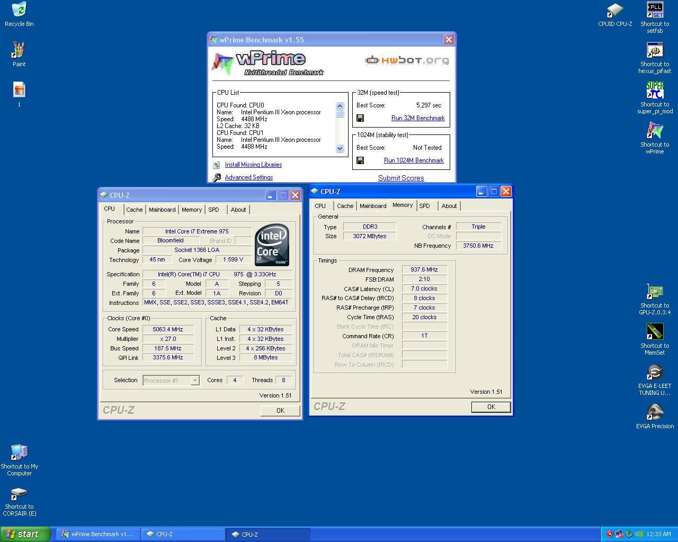Click the Advanced Settings wrench icon
The image size is (678, 542).
tap(217, 178)
